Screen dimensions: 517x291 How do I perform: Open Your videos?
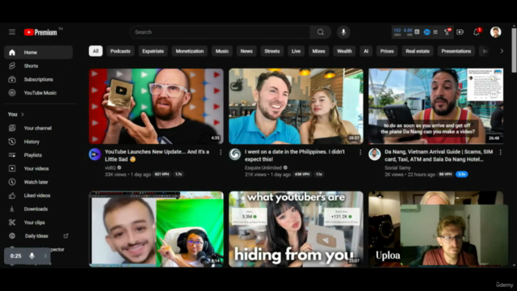(x=39, y=169)
